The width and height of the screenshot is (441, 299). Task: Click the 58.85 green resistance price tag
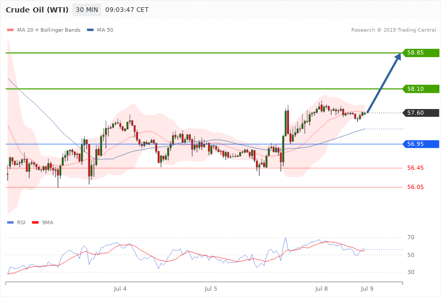tap(421, 52)
